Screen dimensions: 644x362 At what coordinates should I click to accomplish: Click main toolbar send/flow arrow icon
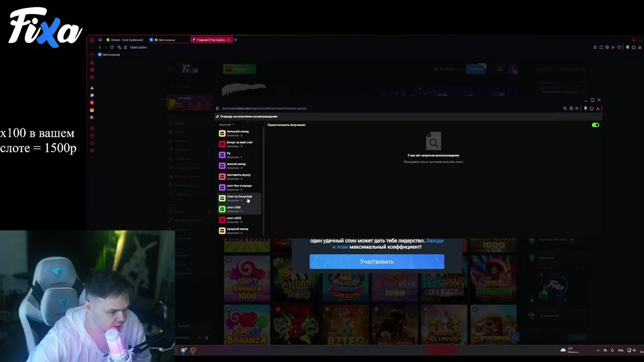613,47
